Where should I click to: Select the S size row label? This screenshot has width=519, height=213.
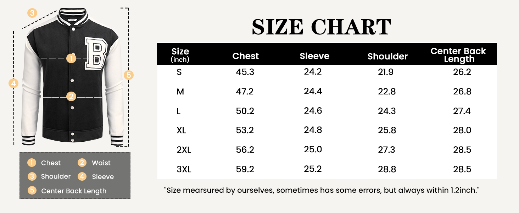(x=179, y=72)
